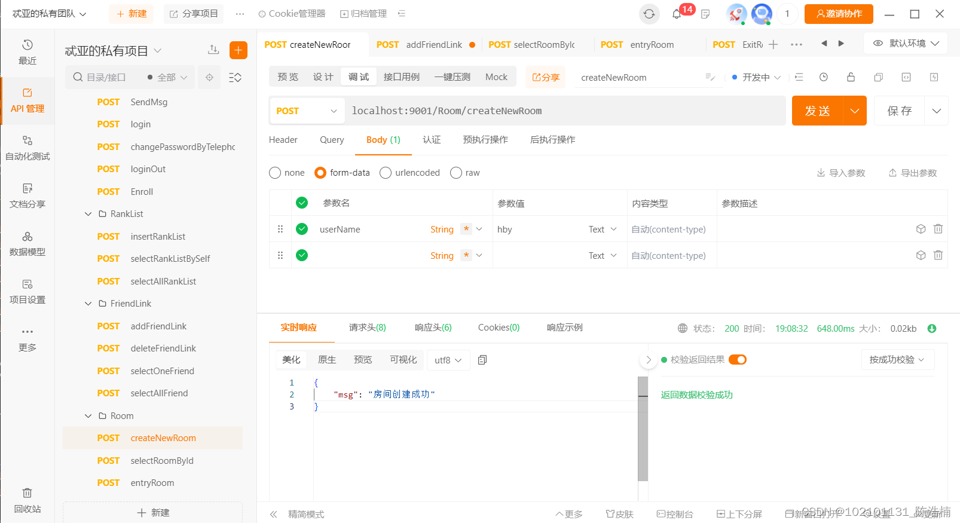Click the 分享 share button

coord(546,77)
